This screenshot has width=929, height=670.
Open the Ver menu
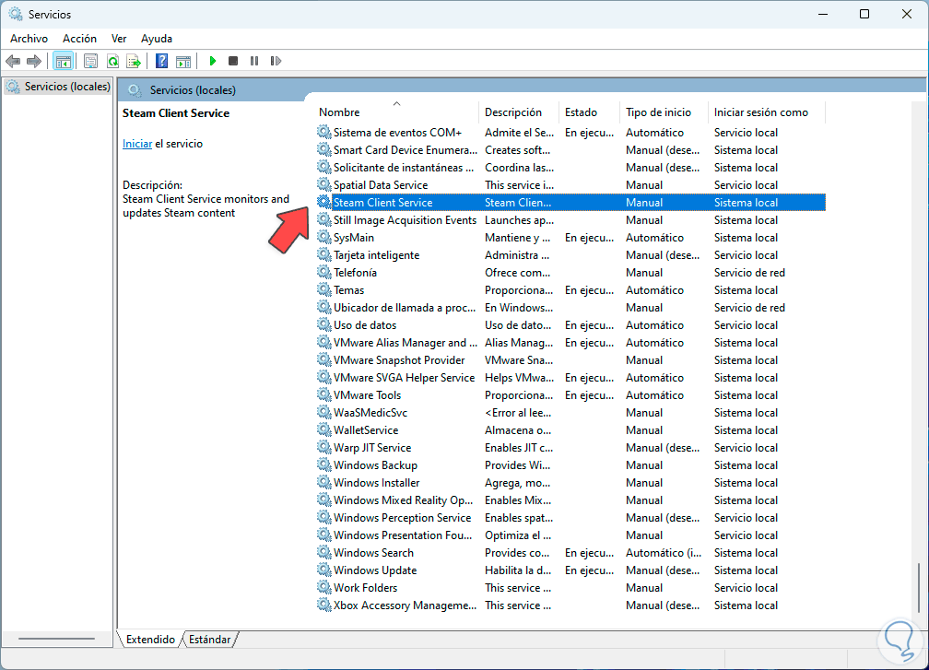click(119, 39)
